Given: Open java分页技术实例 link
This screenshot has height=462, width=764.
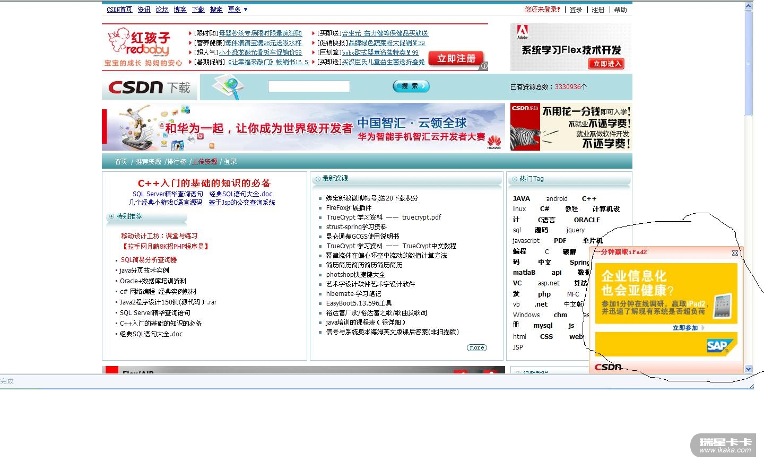Looking at the screenshot, I should coord(144,271).
